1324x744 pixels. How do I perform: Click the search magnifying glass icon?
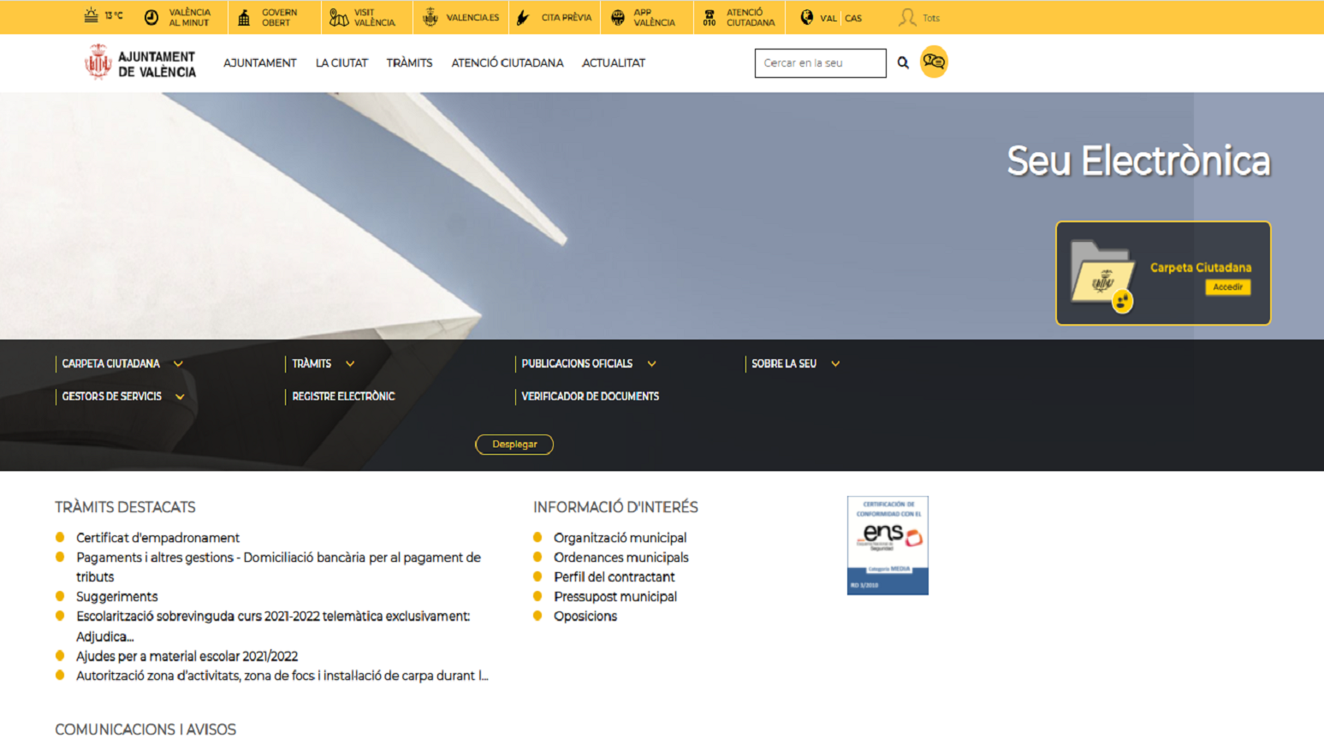[x=903, y=62]
